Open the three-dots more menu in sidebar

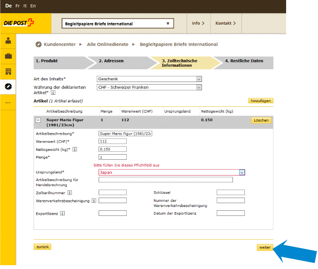tap(8, 102)
